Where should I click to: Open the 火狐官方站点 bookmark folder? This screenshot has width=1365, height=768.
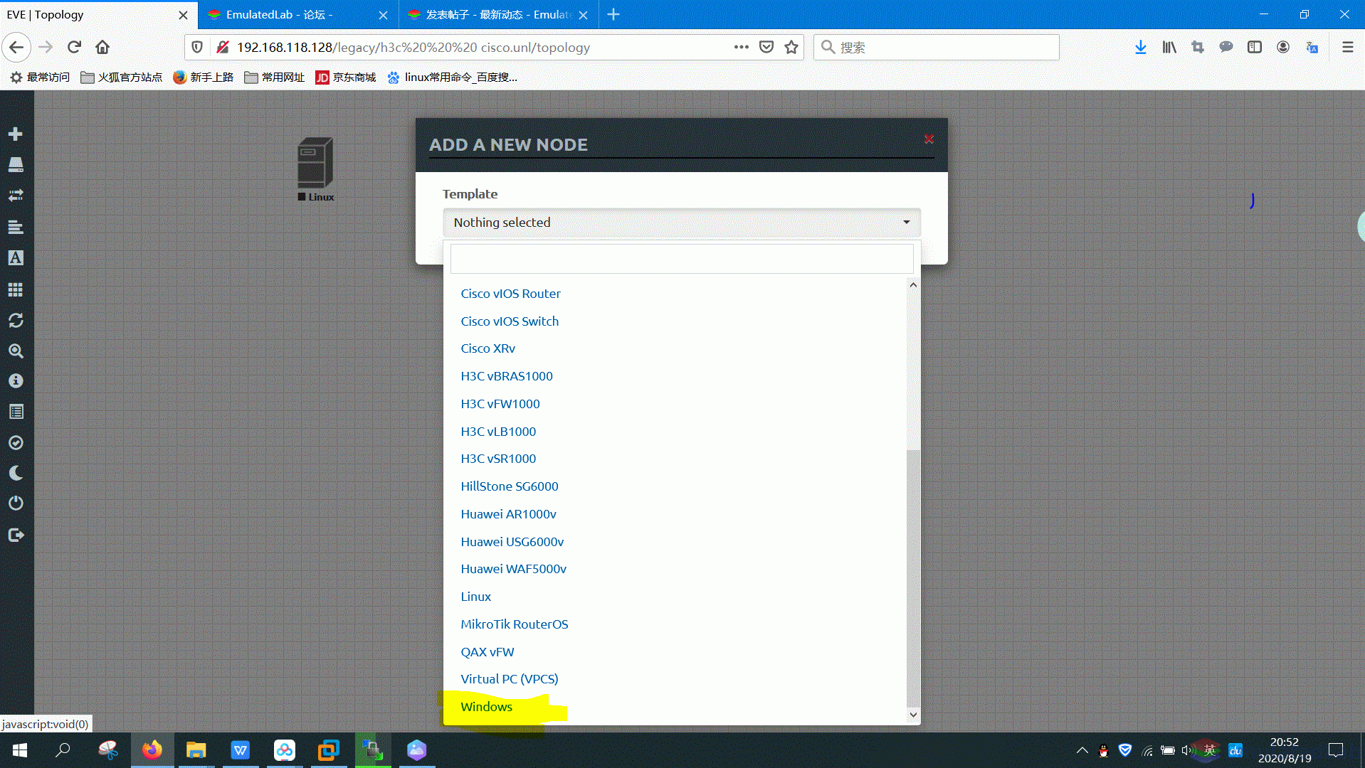[121, 77]
